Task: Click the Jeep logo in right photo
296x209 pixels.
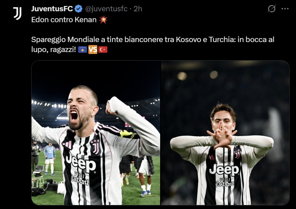Action: tap(224, 170)
